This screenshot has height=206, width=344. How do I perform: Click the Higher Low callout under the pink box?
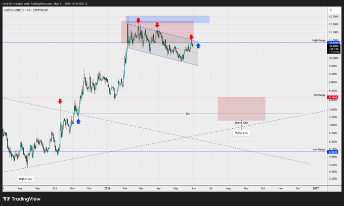click(x=241, y=133)
